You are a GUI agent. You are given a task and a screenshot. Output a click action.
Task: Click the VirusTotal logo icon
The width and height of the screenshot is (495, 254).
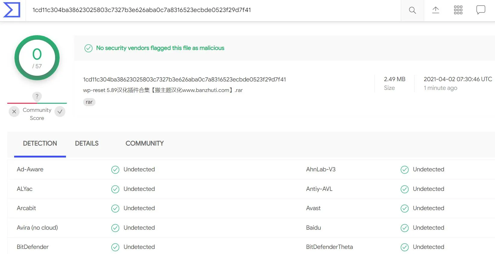coord(12,10)
